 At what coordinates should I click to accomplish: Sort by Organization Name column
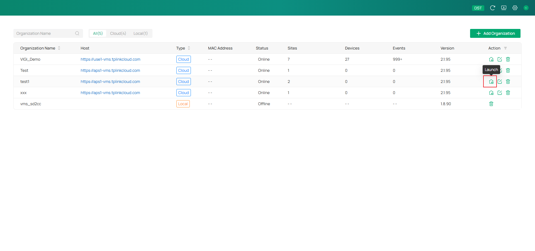[59, 48]
